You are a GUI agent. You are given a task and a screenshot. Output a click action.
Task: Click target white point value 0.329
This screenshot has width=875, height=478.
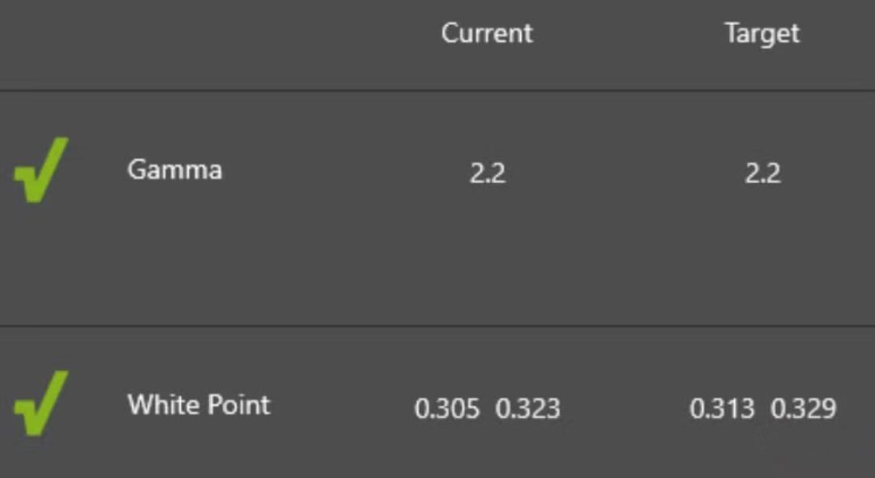[803, 408]
